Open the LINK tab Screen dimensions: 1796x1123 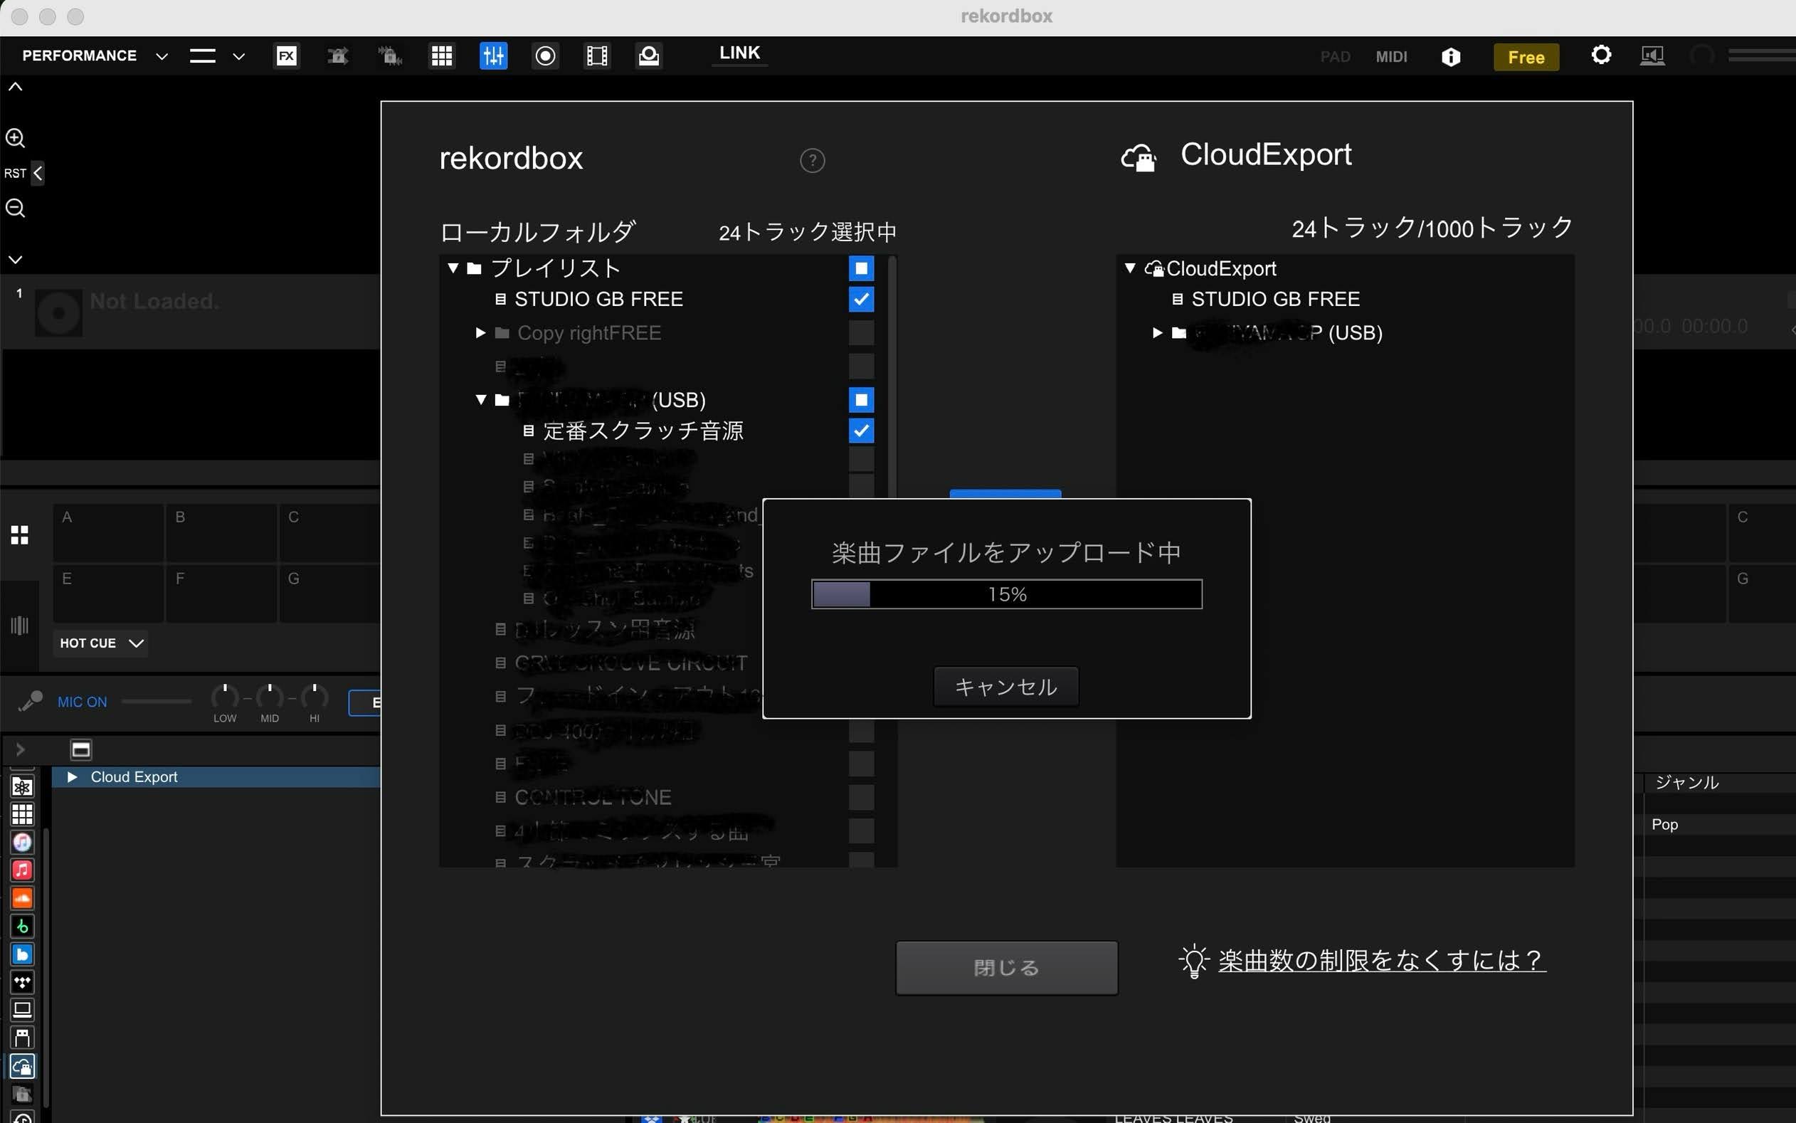[739, 53]
